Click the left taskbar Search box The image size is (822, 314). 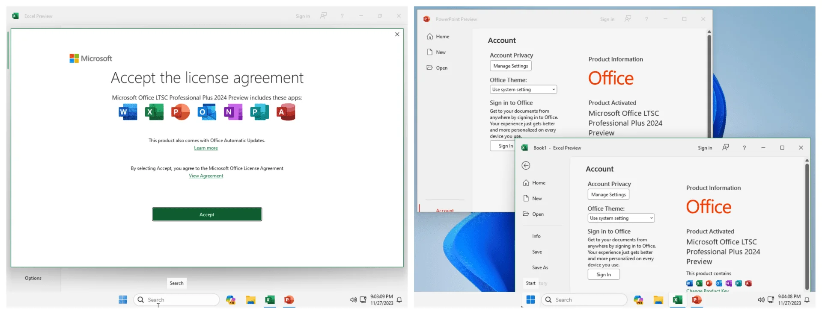point(176,300)
